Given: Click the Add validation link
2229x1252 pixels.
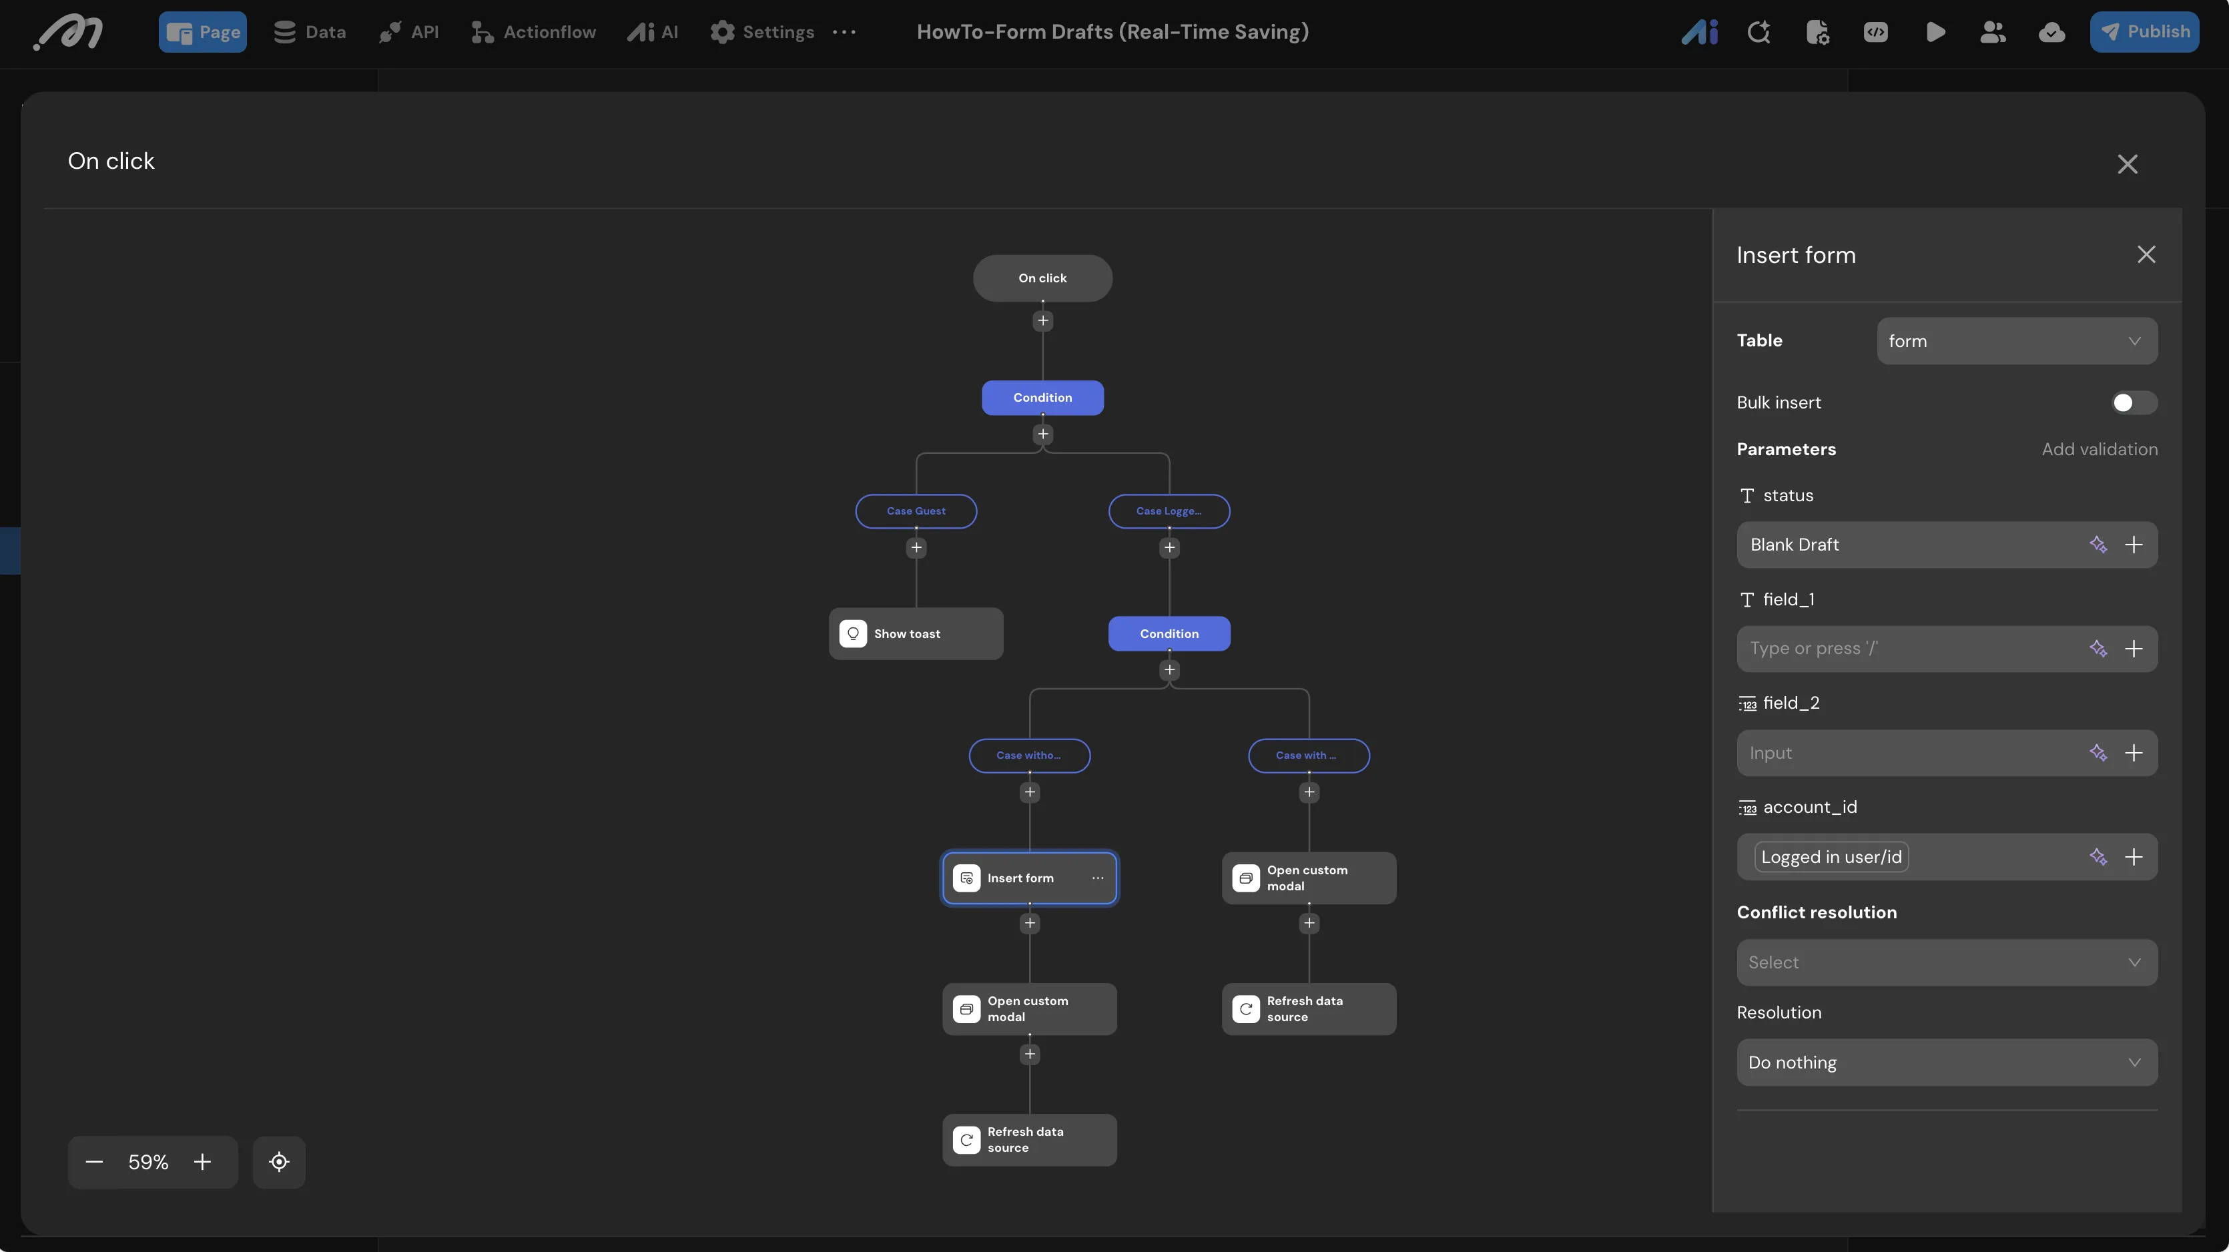Looking at the screenshot, I should tap(2100, 449).
